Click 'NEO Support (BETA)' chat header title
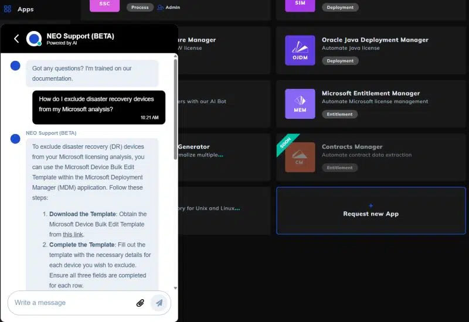 (x=80, y=36)
